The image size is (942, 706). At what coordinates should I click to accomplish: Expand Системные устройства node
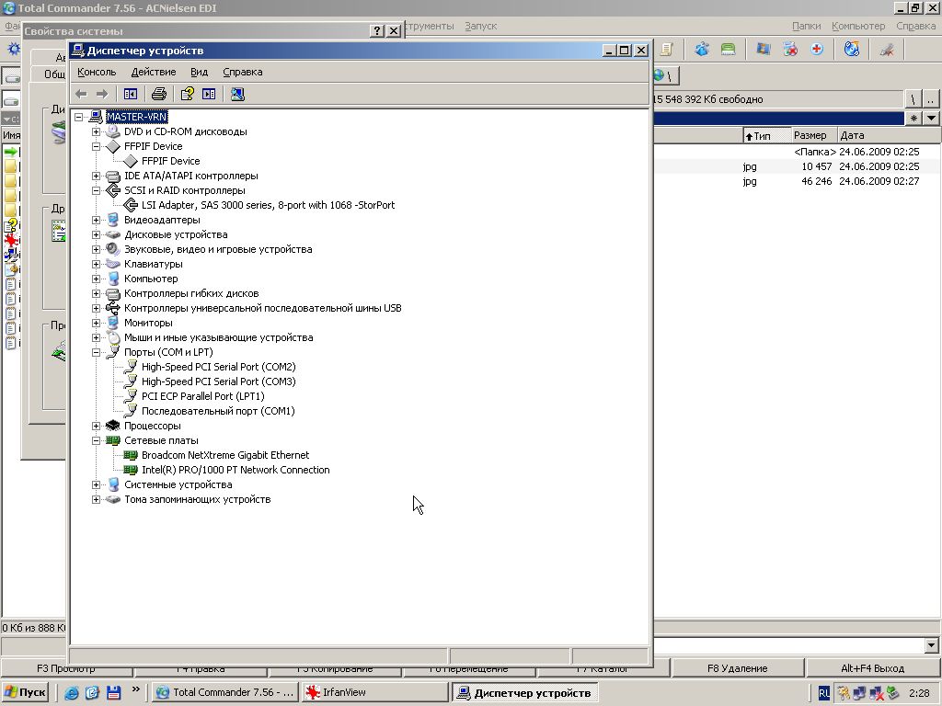96,484
